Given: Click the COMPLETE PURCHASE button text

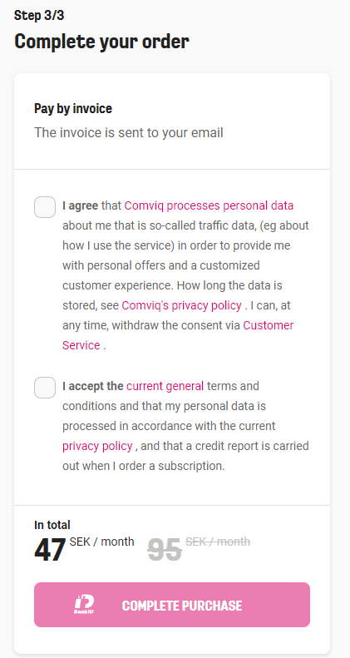Looking at the screenshot, I should pos(182,606).
